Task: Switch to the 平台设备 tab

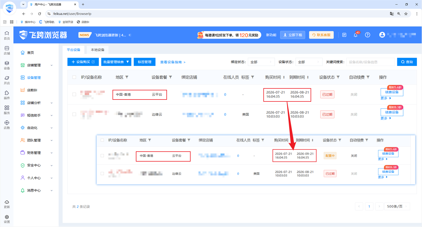Action: point(74,50)
